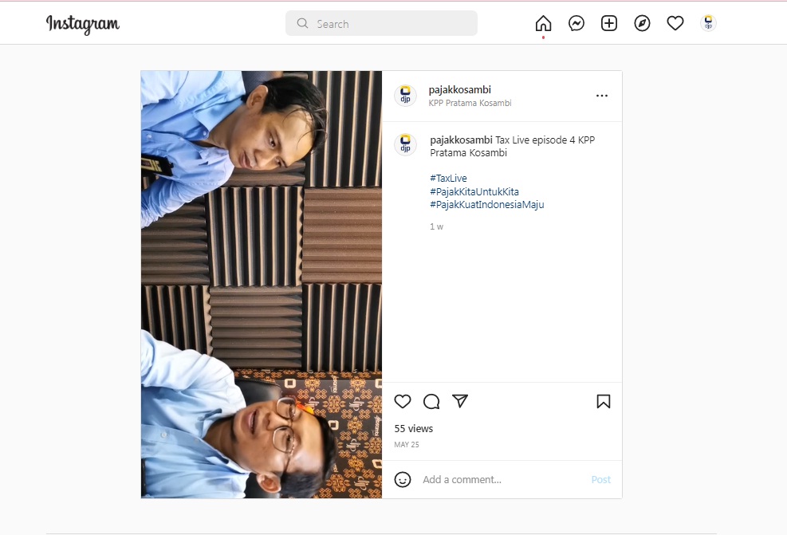
Task: Open the #TaxLive hashtag
Action: [x=448, y=179]
